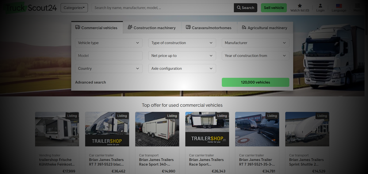Expand the Axle configuration dropdown
This screenshot has height=174, width=368.
(182, 69)
